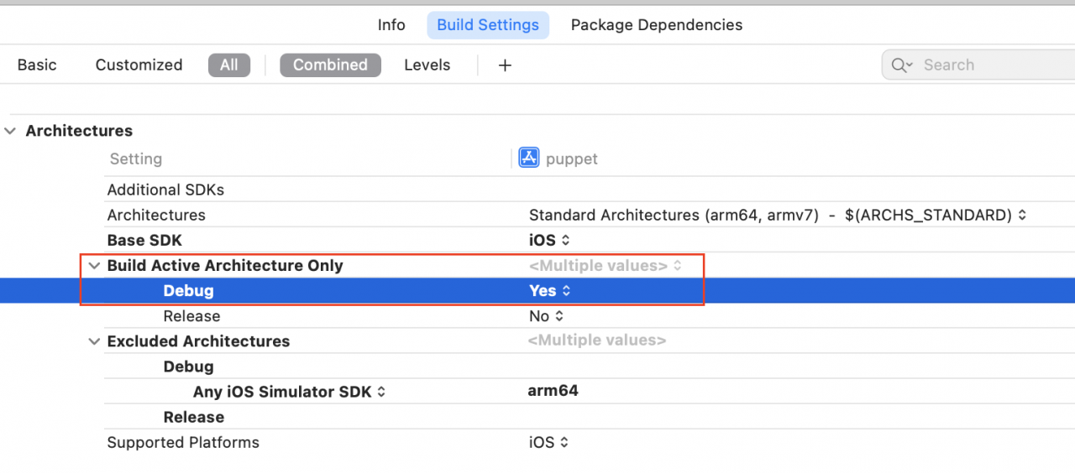Collapse the Architectures section

10,132
